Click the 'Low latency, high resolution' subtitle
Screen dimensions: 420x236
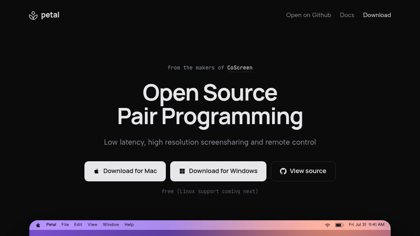210,142
